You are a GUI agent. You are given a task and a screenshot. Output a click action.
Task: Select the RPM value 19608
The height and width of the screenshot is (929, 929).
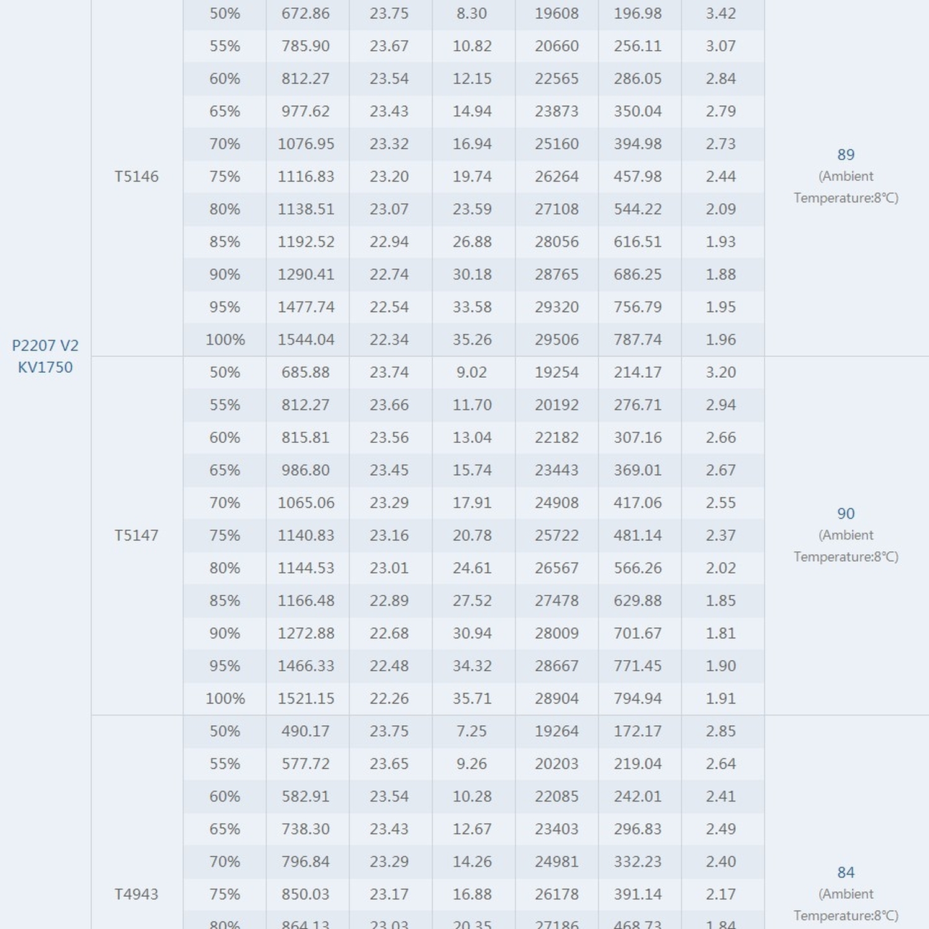coord(556,13)
